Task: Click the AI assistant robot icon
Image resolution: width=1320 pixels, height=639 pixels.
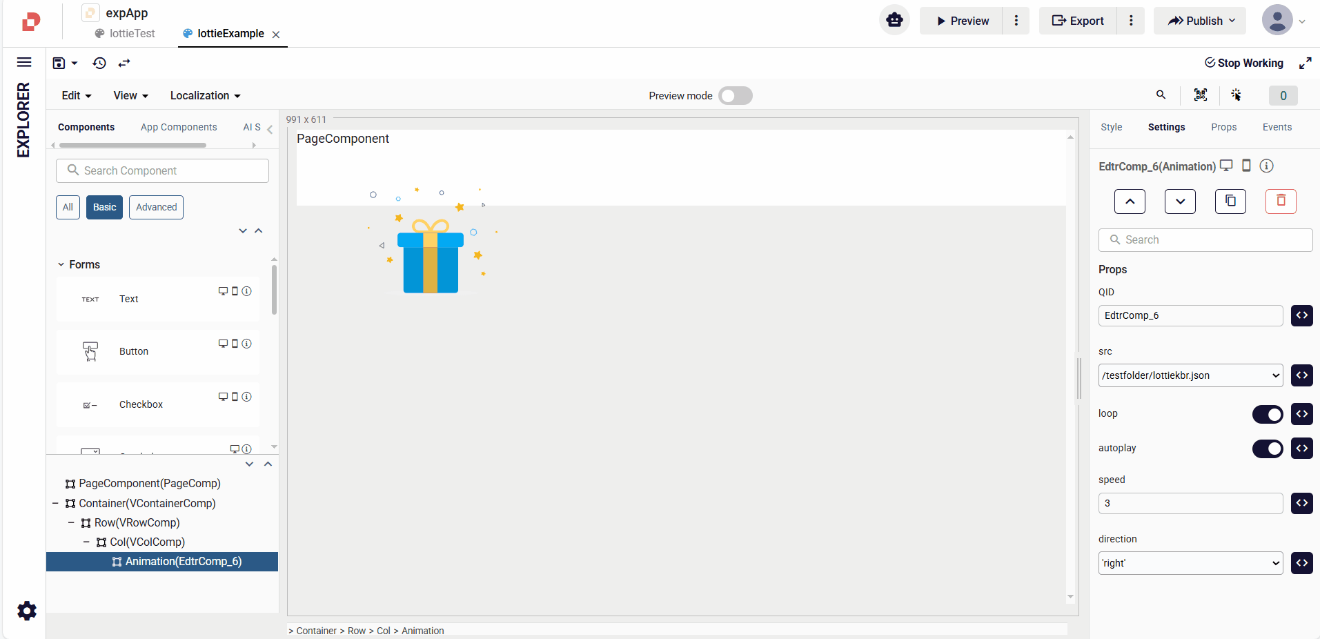Action: click(894, 21)
